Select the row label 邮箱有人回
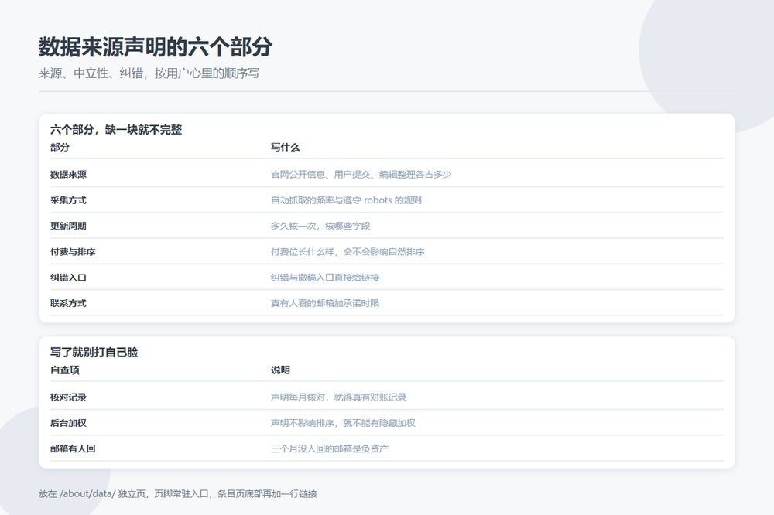Image resolution: width=774 pixels, height=515 pixels. [x=73, y=448]
